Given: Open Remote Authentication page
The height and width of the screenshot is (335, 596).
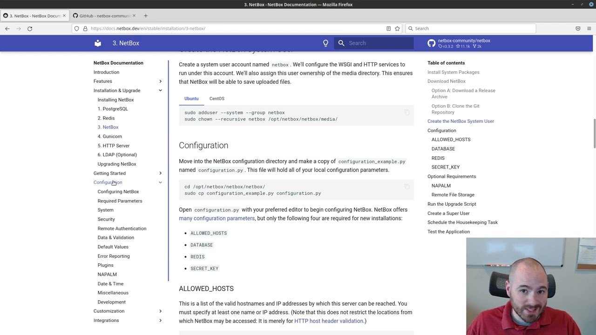Looking at the screenshot, I should (122, 228).
